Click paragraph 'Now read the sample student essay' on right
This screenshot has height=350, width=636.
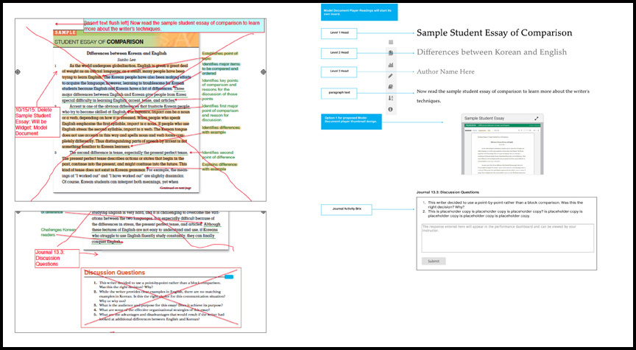pyautogui.click(x=503, y=96)
